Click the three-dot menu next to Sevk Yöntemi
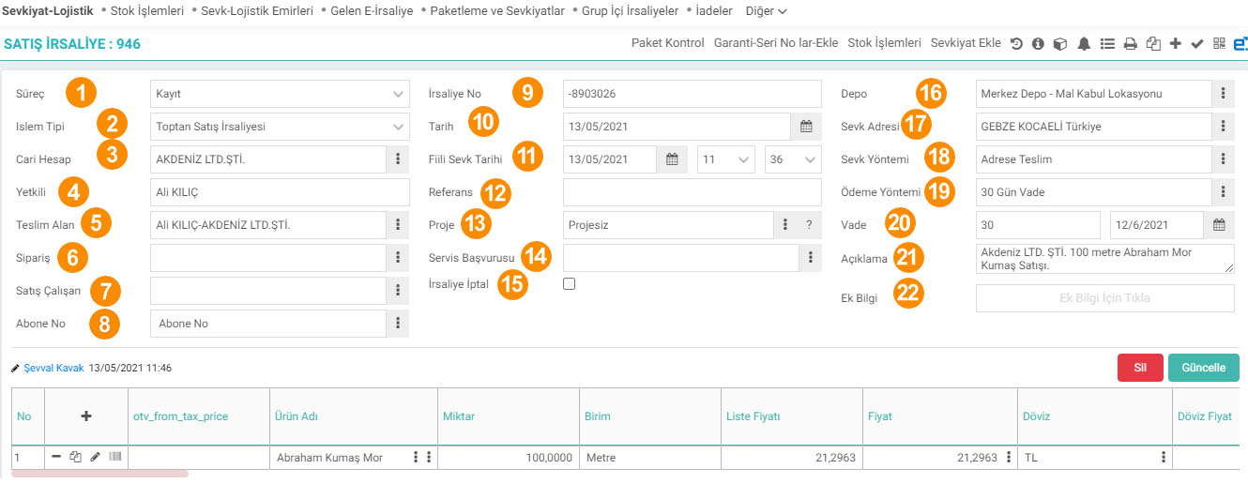Image resolution: width=1248 pixels, height=499 pixels. pos(1223,159)
